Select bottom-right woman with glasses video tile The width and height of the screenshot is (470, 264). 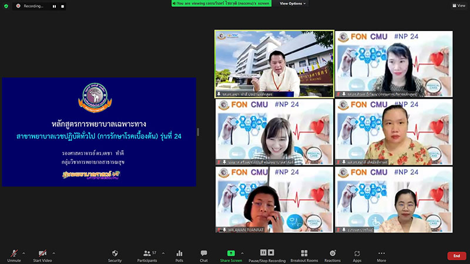point(394,199)
